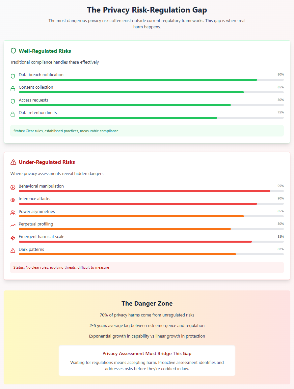Click the Privacy Assessment Must Bridge This Gap heading
Image resolution: width=294 pixels, height=389 pixels.
[147, 353]
